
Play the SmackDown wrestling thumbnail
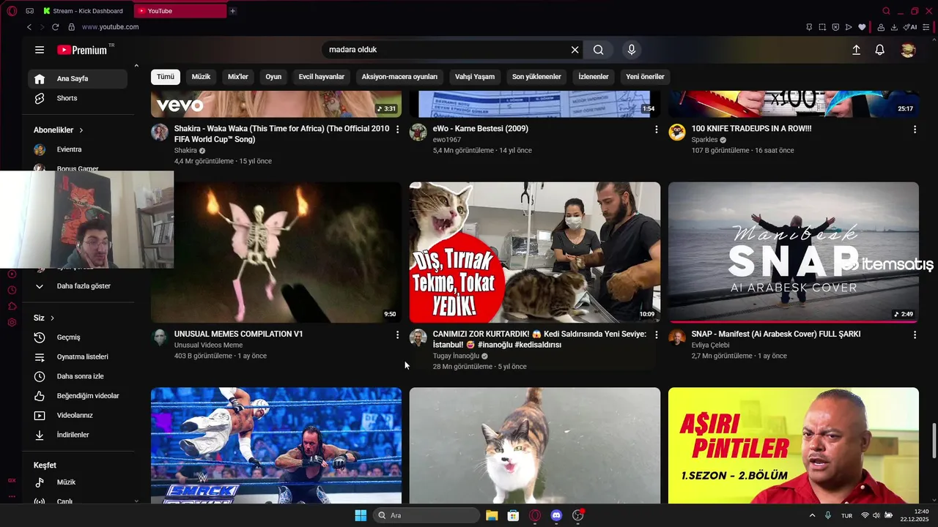click(276, 446)
